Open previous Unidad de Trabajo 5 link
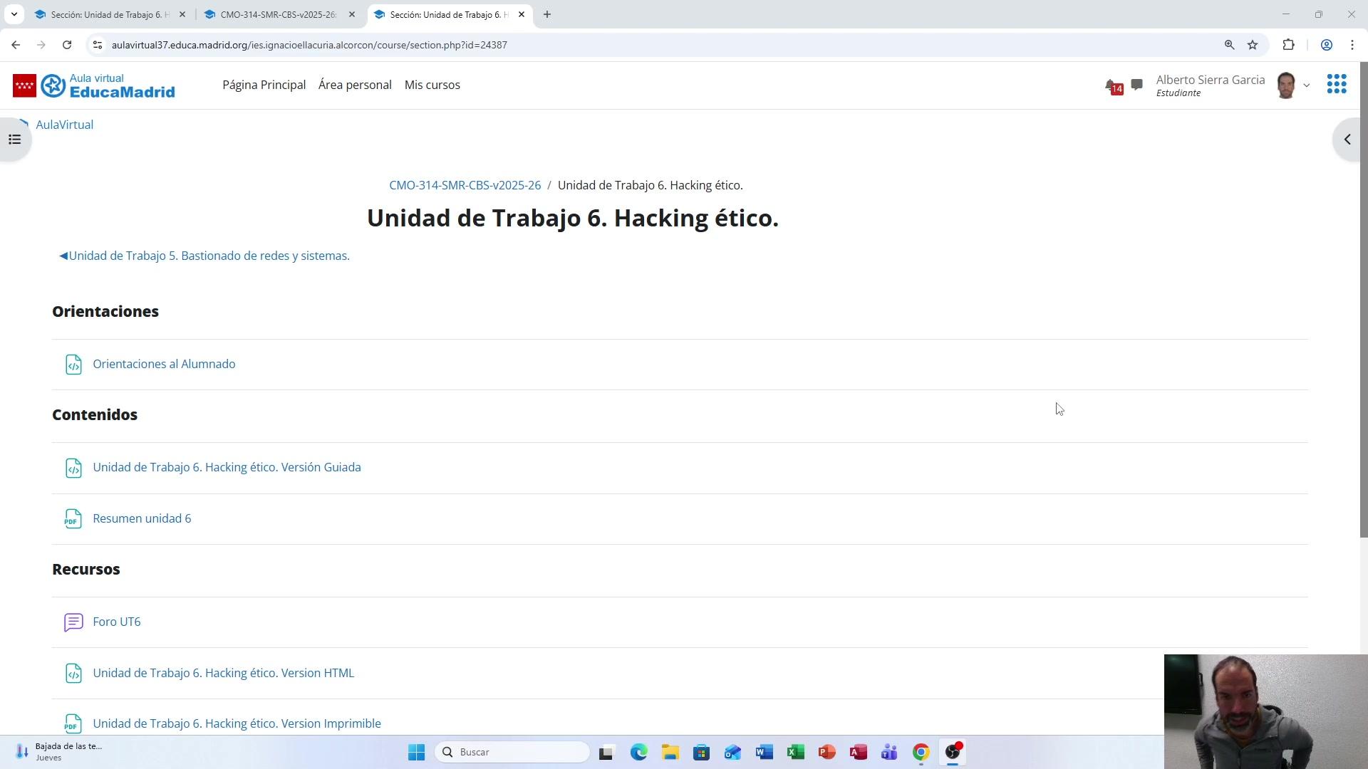The width and height of the screenshot is (1368, 769). coord(204,256)
